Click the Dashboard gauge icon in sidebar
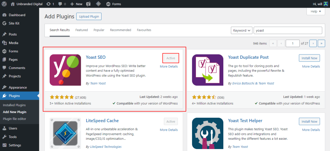The width and height of the screenshot is (330, 151). [x=5, y=15]
